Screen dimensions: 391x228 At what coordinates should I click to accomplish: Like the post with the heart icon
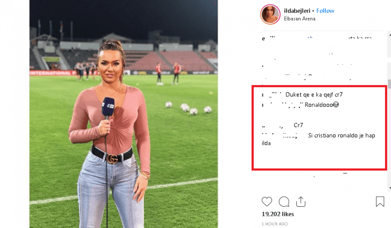[267, 202]
